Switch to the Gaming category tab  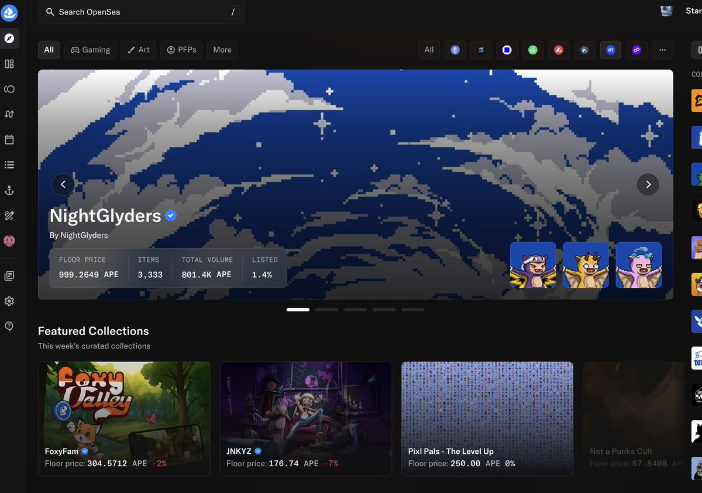point(91,50)
